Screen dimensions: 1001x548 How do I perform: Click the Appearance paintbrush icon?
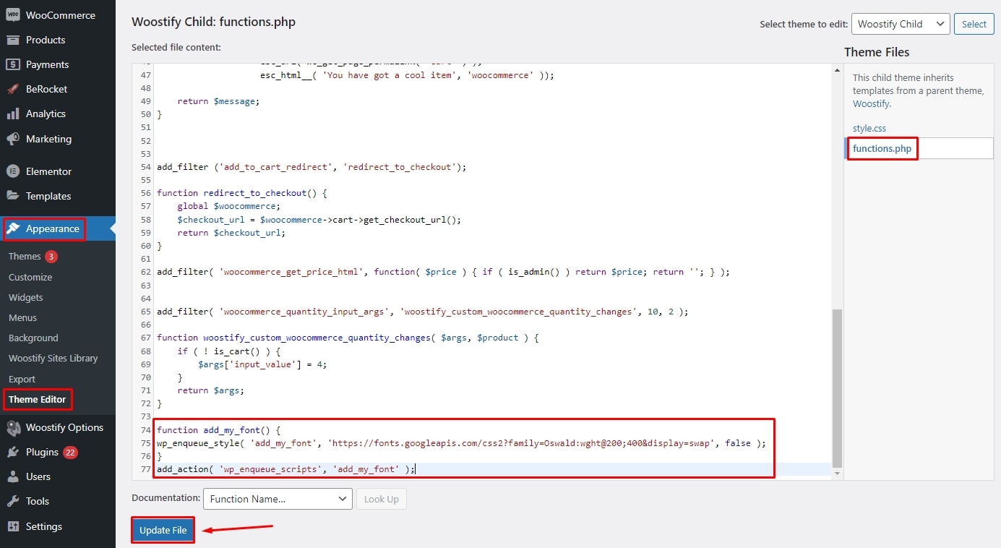coord(13,228)
